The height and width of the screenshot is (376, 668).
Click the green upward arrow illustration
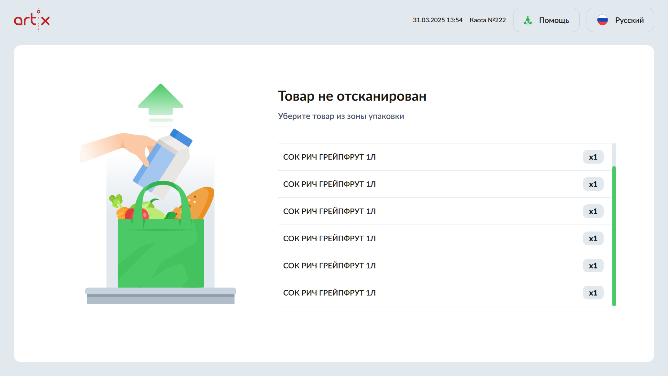[x=161, y=100]
